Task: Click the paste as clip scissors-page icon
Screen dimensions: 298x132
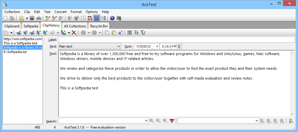Action: click(120, 33)
